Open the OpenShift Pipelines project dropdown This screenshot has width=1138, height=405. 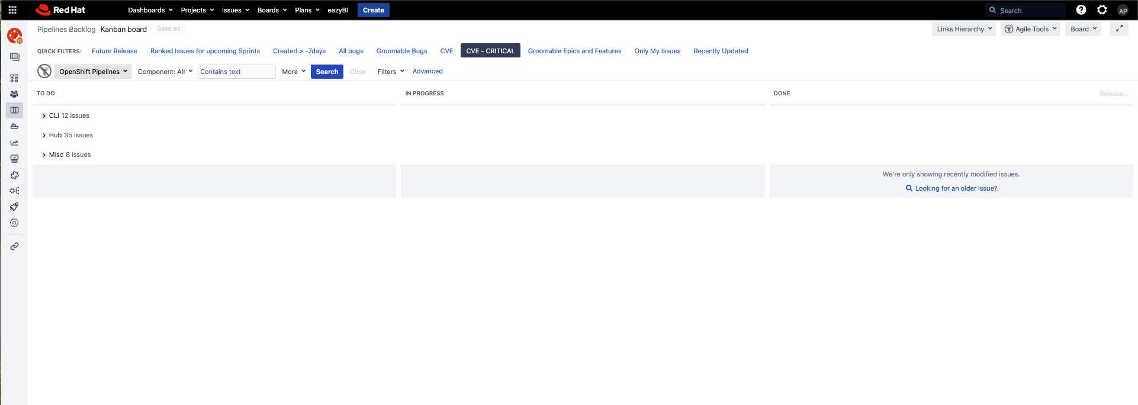point(93,72)
